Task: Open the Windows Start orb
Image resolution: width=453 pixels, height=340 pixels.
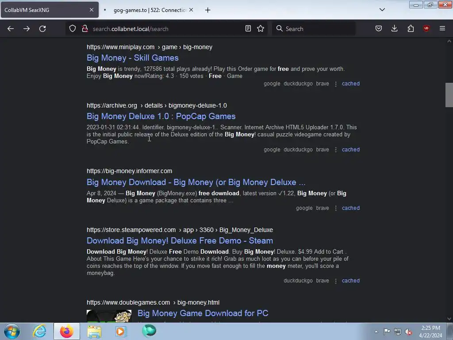Action: coord(12,331)
